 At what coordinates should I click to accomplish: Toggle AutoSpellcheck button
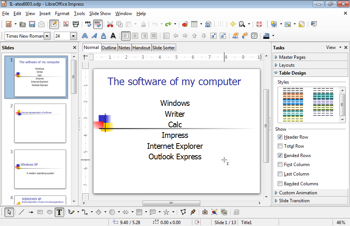coord(98,24)
